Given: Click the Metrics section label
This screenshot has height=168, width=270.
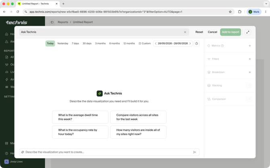Looking at the screenshot, I should [216, 46].
